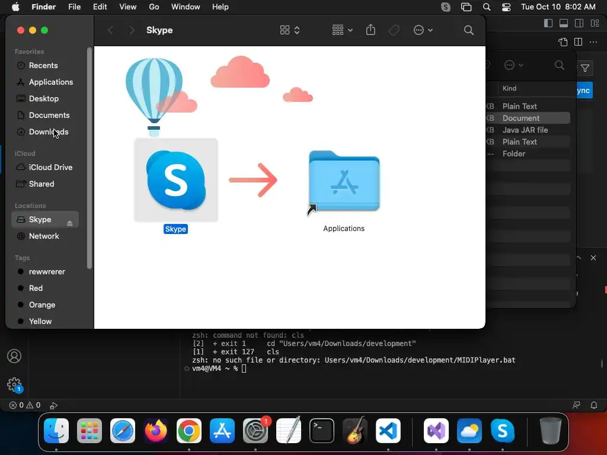Open the Action ellipsis menu
This screenshot has width=607, height=455.
(423, 30)
